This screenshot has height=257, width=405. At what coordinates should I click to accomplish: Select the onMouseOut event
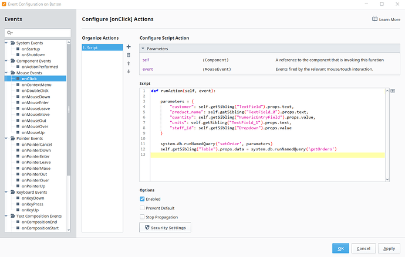click(34, 121)
